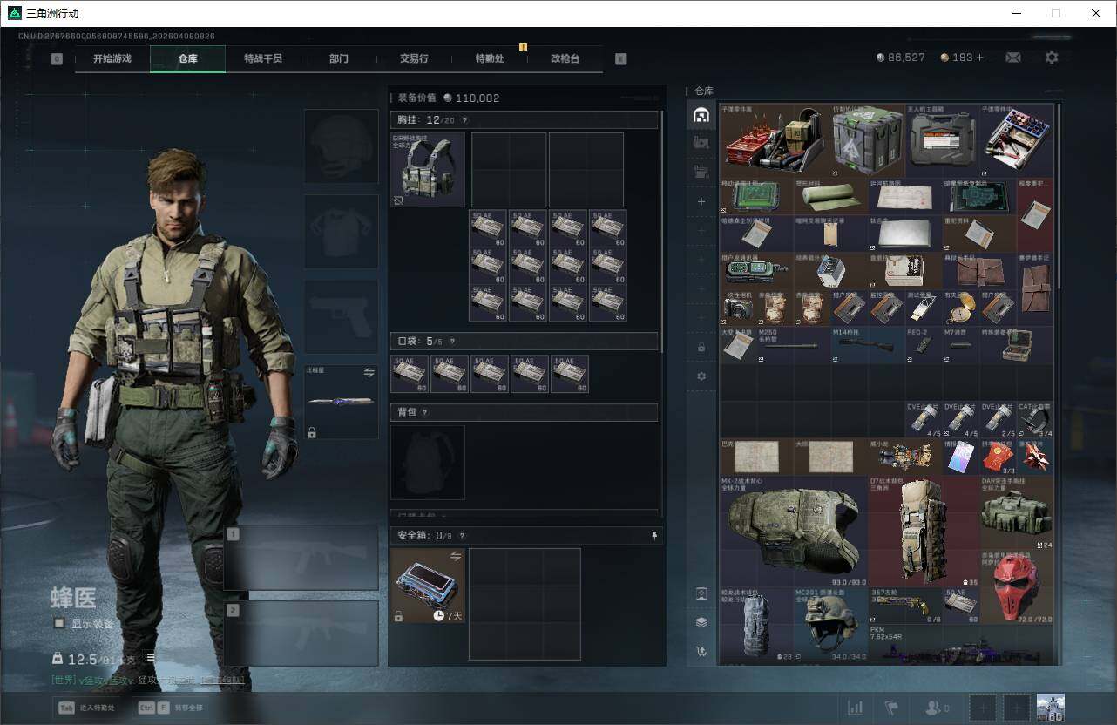Select the drone toolbox case item
The image size is (1117, 725).
942,140
